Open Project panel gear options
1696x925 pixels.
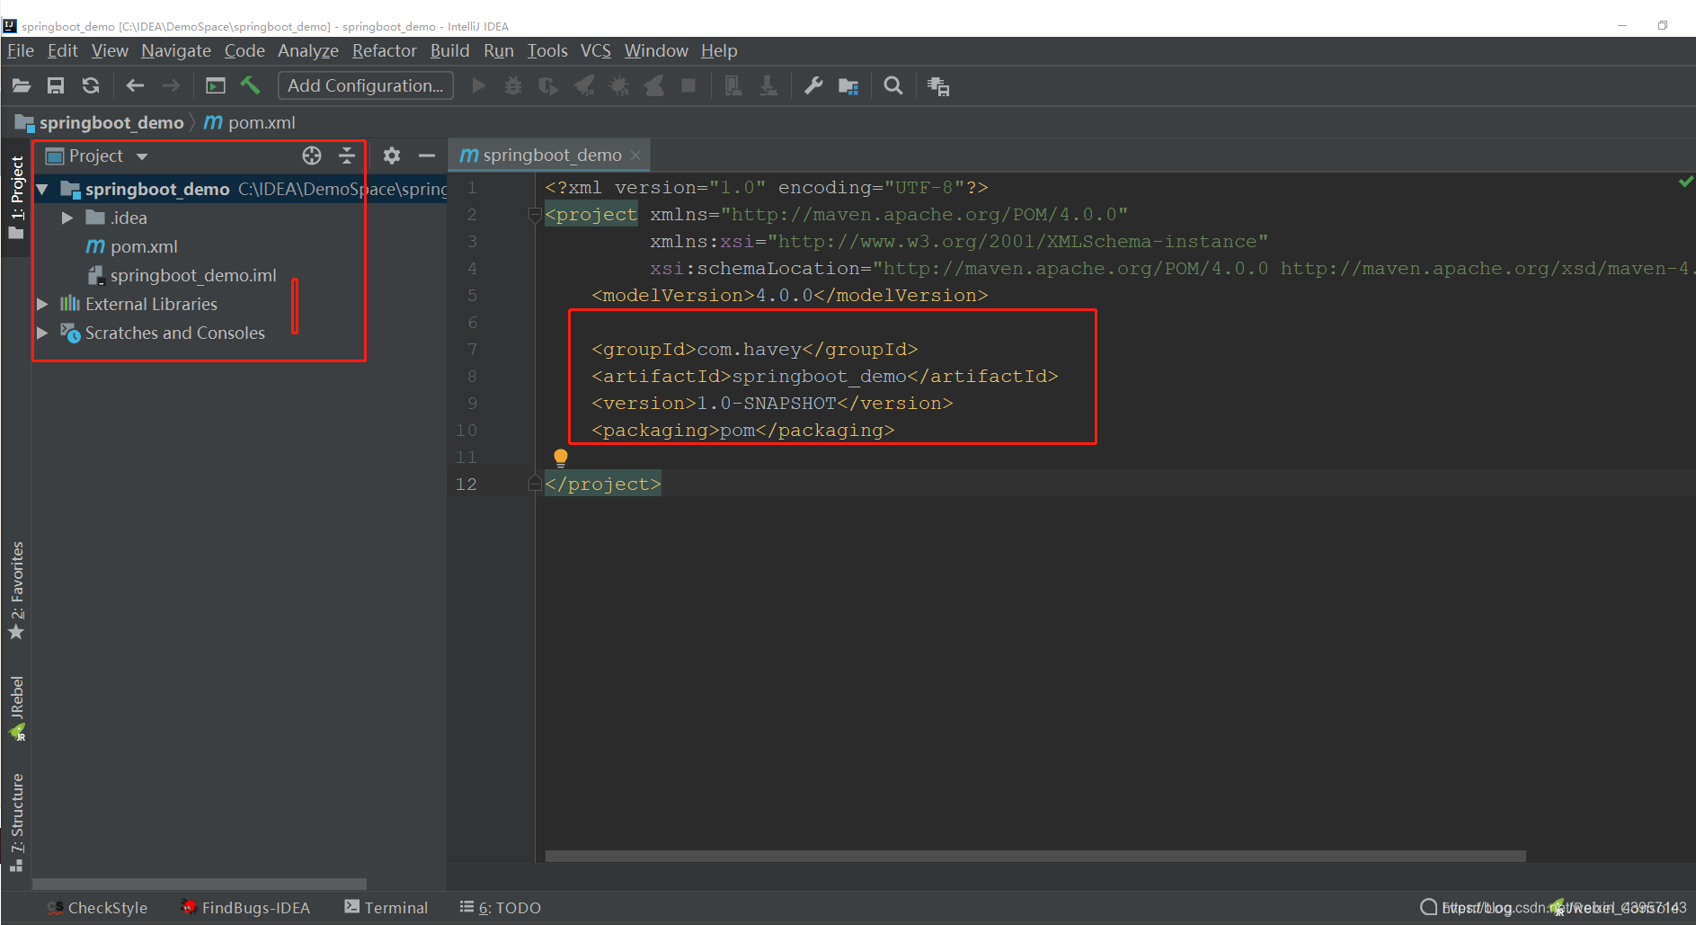tap(392, 156)
